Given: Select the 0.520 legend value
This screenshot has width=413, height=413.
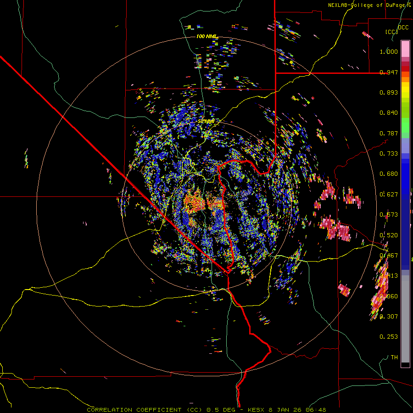Looking at the screenshot, I should tap(389, 235).
